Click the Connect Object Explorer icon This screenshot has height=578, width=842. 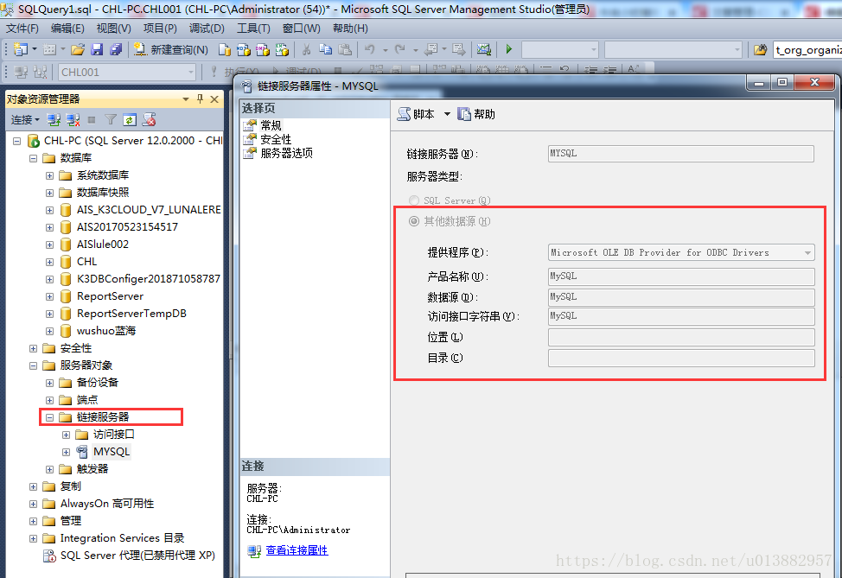(54, 120)
